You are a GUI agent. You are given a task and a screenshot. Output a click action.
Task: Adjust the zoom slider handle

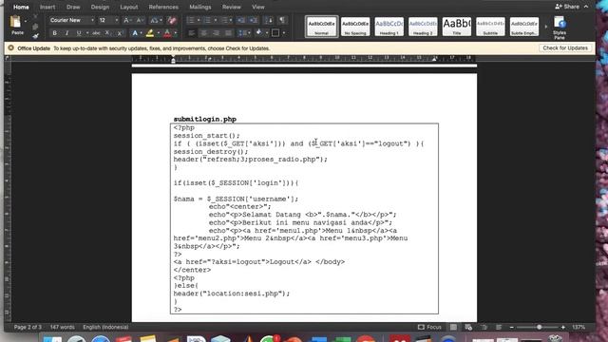click(x=539, y=327)
